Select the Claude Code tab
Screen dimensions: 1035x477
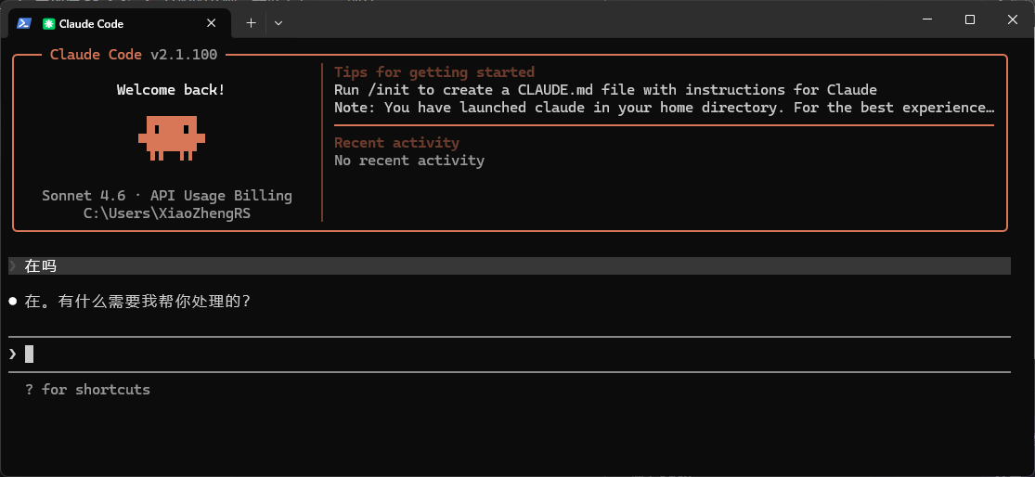tap(120, 24)
